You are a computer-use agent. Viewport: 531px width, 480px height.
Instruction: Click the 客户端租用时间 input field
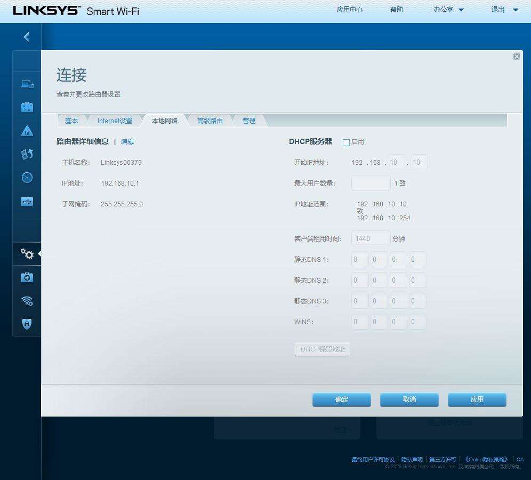tap(371, 238)
